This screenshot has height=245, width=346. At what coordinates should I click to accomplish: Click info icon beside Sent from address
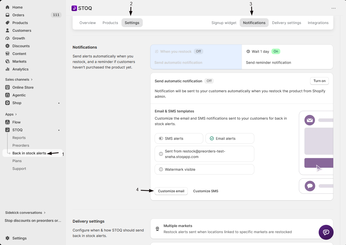tap(161, 154)
